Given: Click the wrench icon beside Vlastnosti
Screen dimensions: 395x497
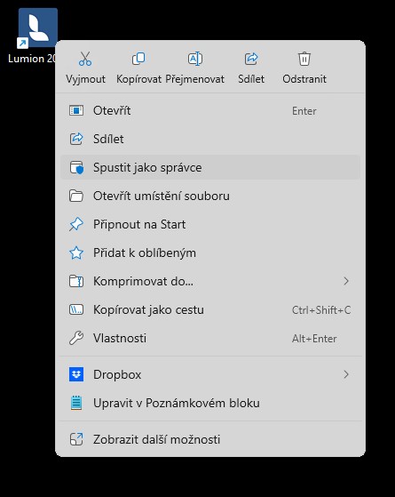Looking at the screenshot, I should pos(76,338).
